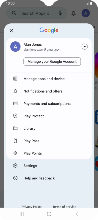Tap Manage your Google Account button
Viewport: 98px width, 220px height.
52,61
